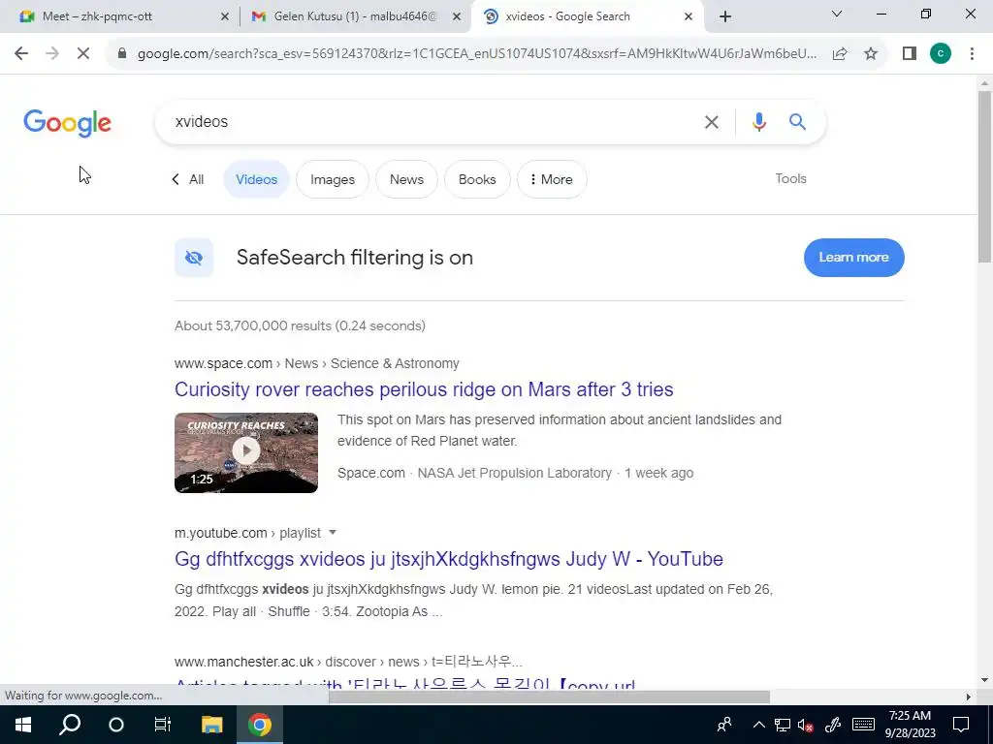Viewport: 993px width, 744px height.
Task: Click the lock site information icon
Action: tap(122, 54)
